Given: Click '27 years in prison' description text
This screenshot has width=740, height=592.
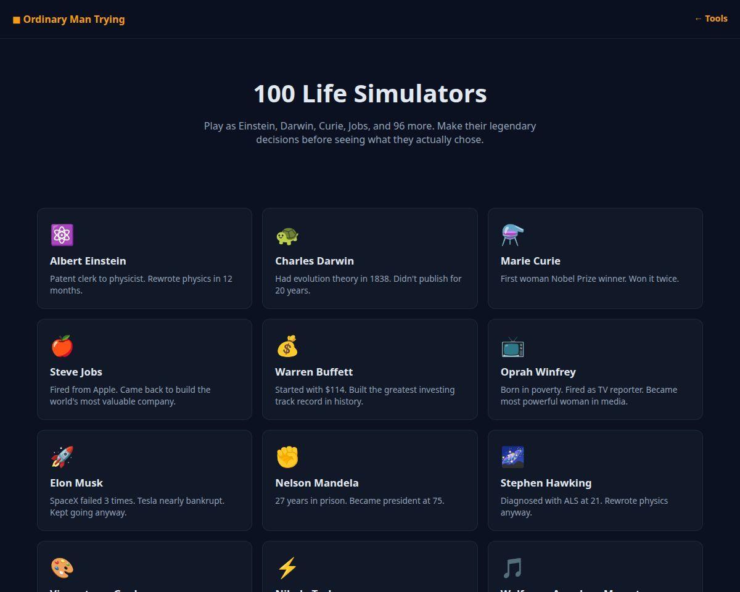Looking at the screenshot, I should click(360, 501).
